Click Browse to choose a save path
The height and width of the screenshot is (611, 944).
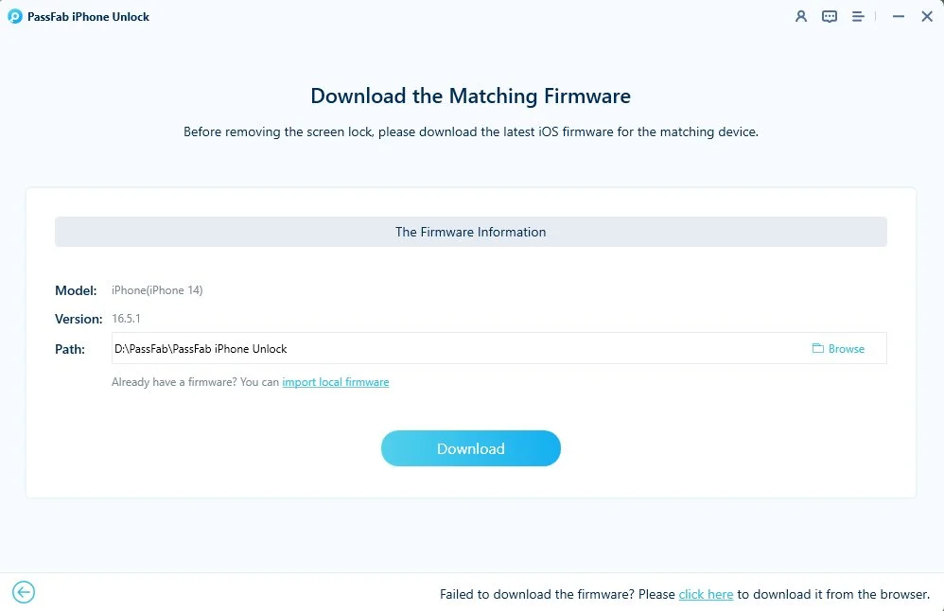(x=846, y=348)
